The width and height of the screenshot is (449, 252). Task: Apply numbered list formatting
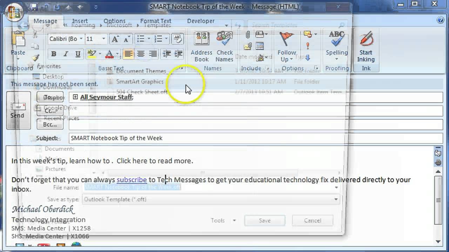pyautogui.click(x=158, y=39)
